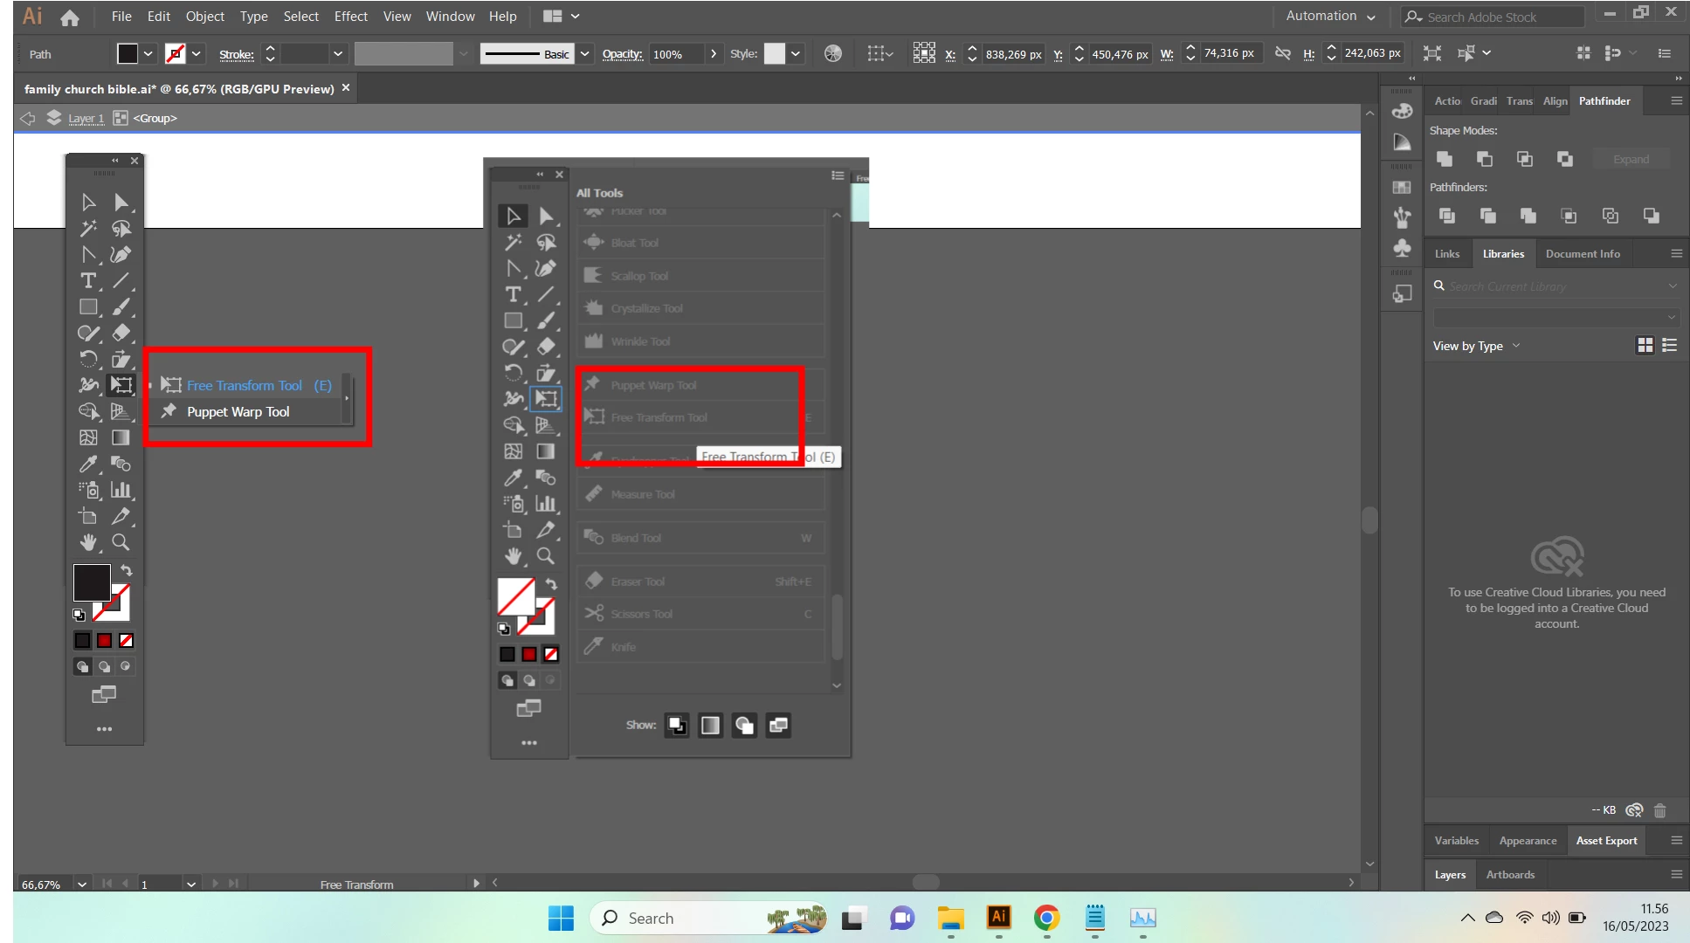Click the black Fill color swatch
Viewport: 1690px width, 943px height.
click(91, 582)
